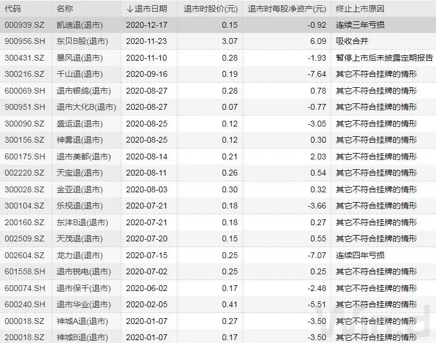Click the name 退市华业(退市)
This screenshot has height=343, width=436.
(83, 304)
